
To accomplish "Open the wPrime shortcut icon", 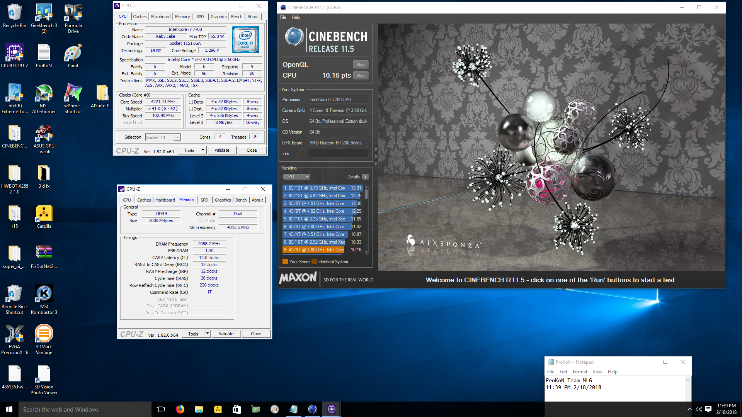I will 73,98.
